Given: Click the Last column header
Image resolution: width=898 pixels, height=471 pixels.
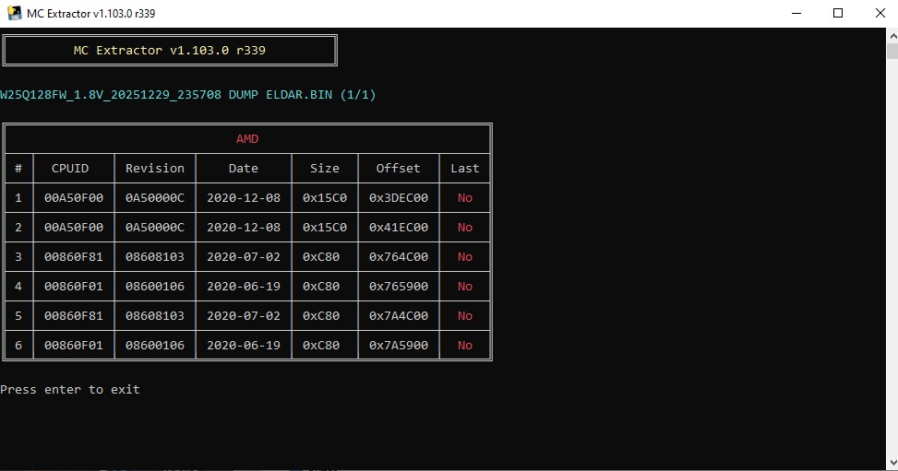Looking at the screenshot, I should pyautogui.click(x=465, y=169).
